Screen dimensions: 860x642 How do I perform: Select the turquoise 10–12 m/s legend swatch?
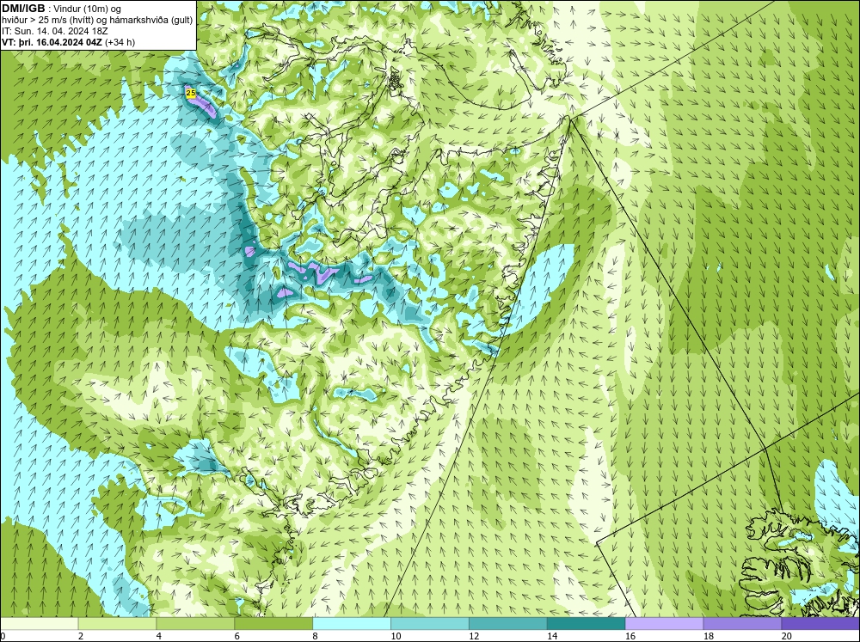click(430, 624)
